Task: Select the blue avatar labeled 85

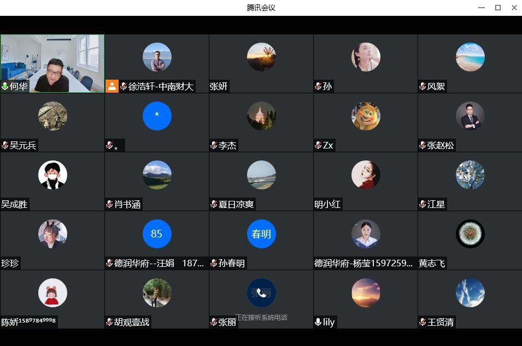Action: pos(157,234)
